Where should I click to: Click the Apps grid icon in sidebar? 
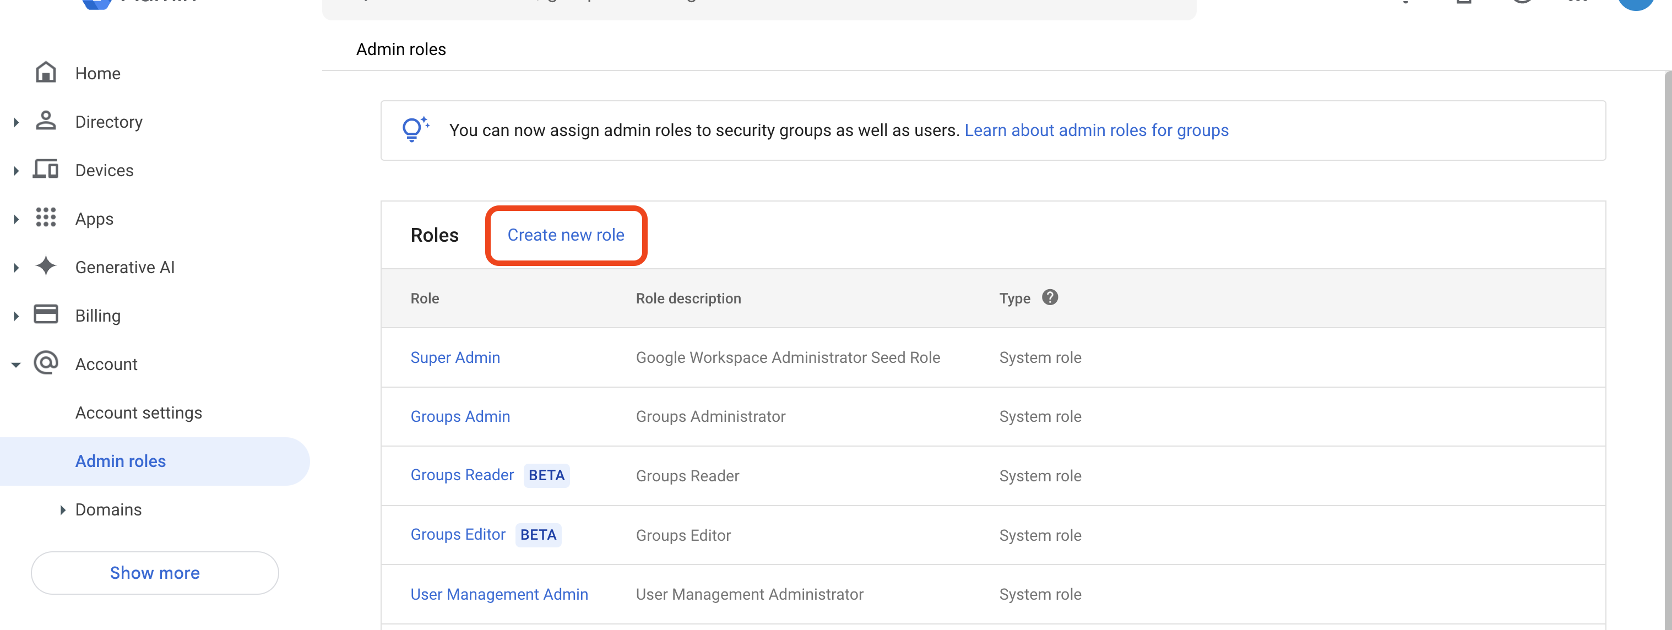point(45,219)
